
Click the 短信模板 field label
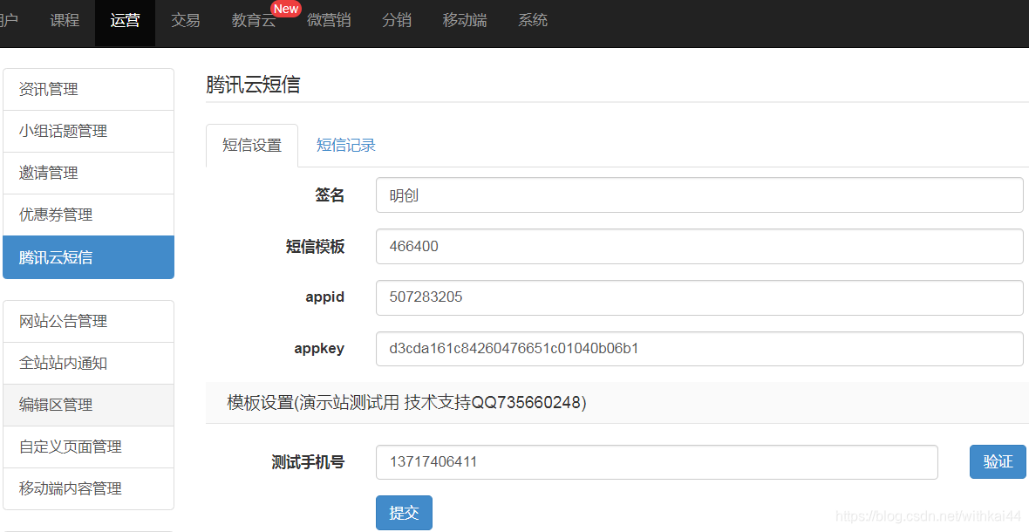point(315,247)
